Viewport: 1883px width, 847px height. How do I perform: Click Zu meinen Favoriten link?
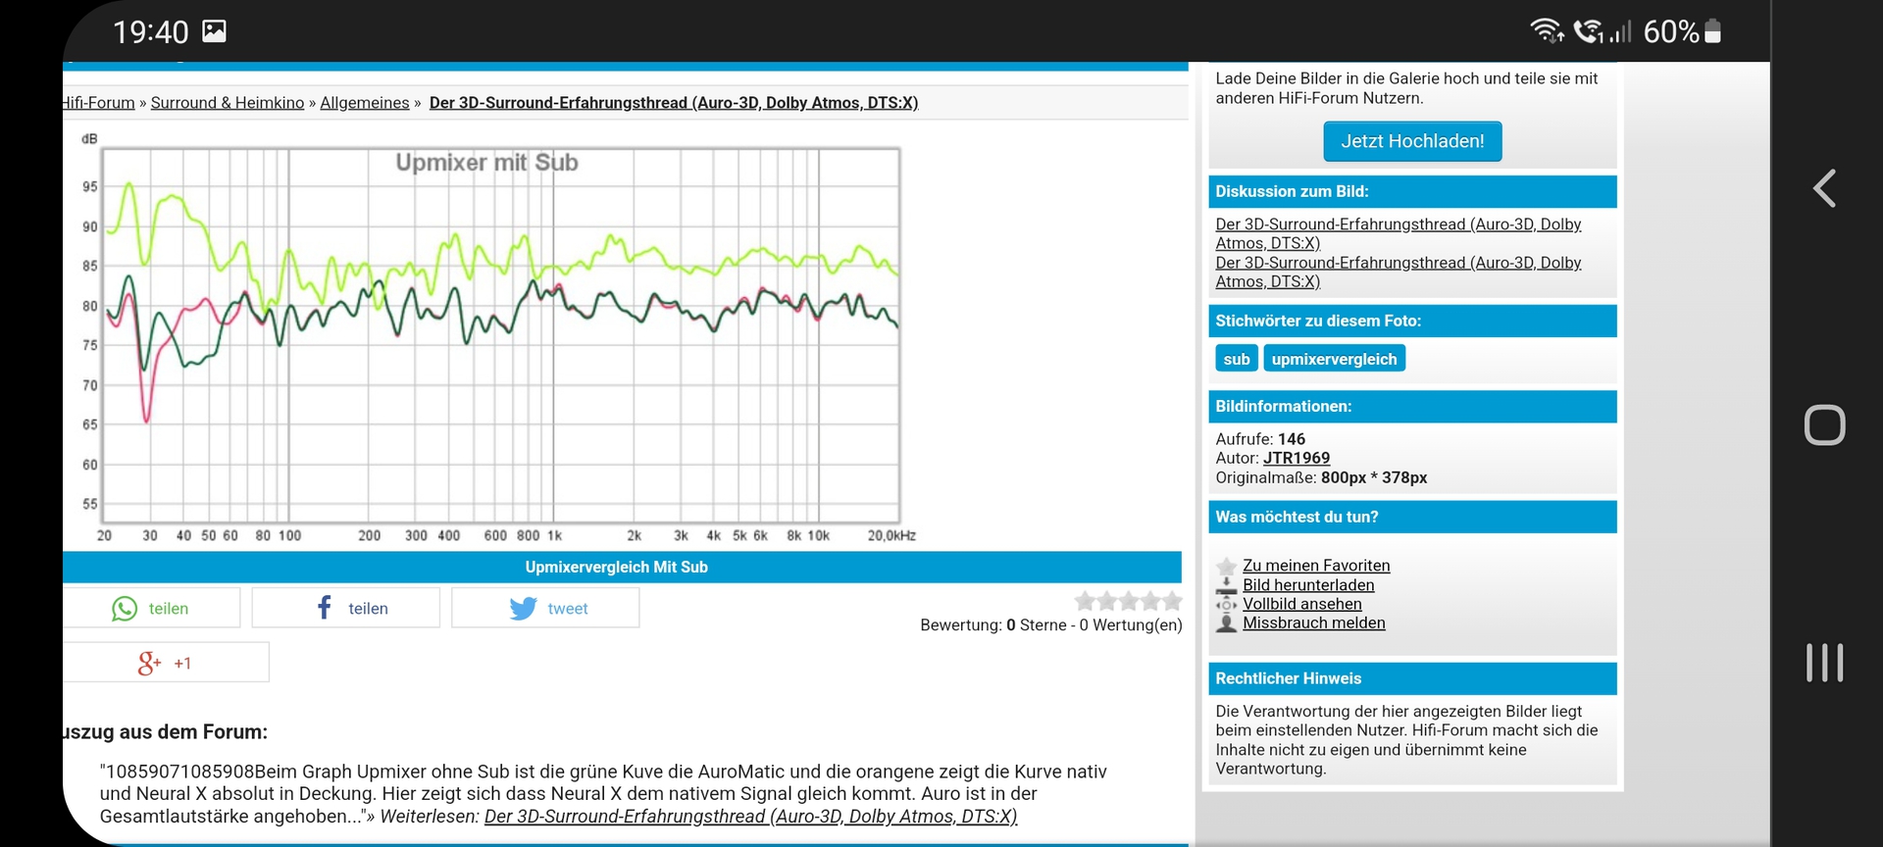(x=1316, y=566)
